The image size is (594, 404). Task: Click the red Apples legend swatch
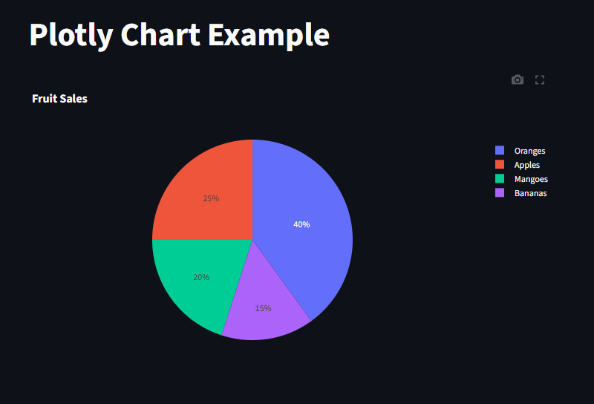click(500, 164)
